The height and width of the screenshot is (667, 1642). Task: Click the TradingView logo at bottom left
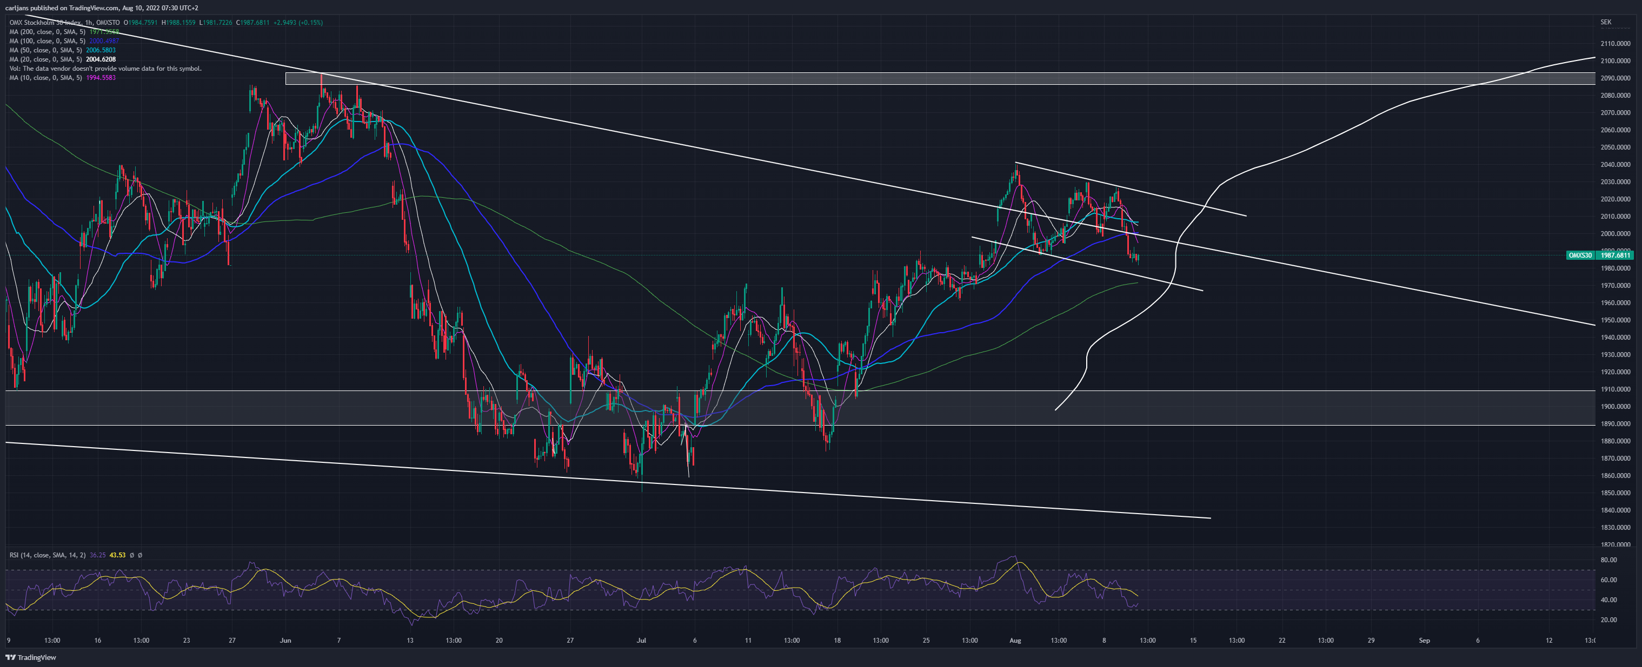[x=31, y=657]
